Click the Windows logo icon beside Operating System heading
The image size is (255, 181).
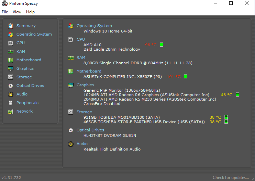coord(71,26)
